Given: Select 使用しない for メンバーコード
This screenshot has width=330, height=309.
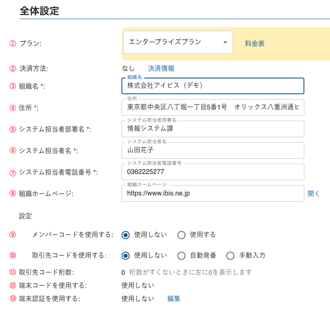Looking at the screenshot, I should 126,235.
